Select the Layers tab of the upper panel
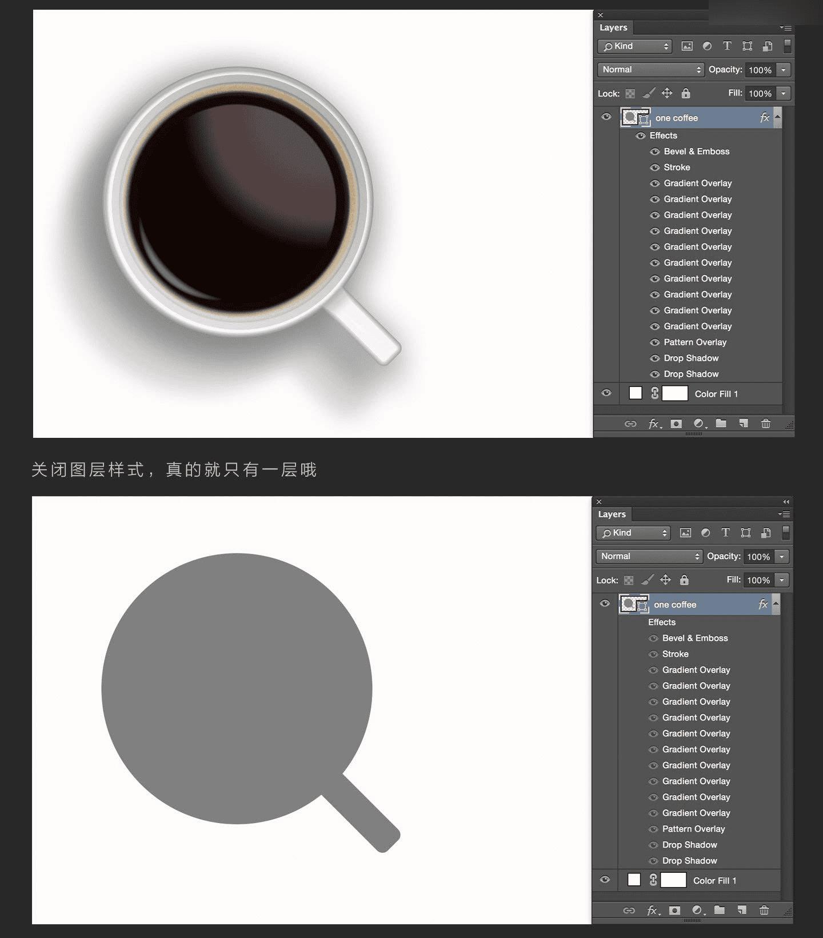This screenshot has width=823, height=938. (613, 27)
